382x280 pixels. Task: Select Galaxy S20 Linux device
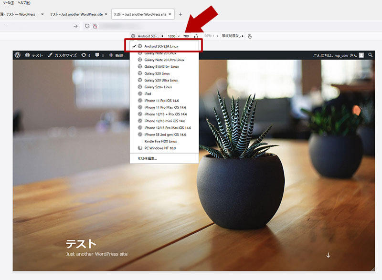(164, 73)
